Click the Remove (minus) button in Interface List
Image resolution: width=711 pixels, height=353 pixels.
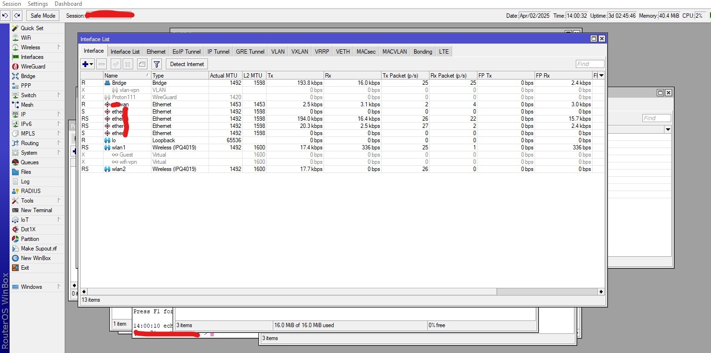pyautogui.click(x=102, y=64)
